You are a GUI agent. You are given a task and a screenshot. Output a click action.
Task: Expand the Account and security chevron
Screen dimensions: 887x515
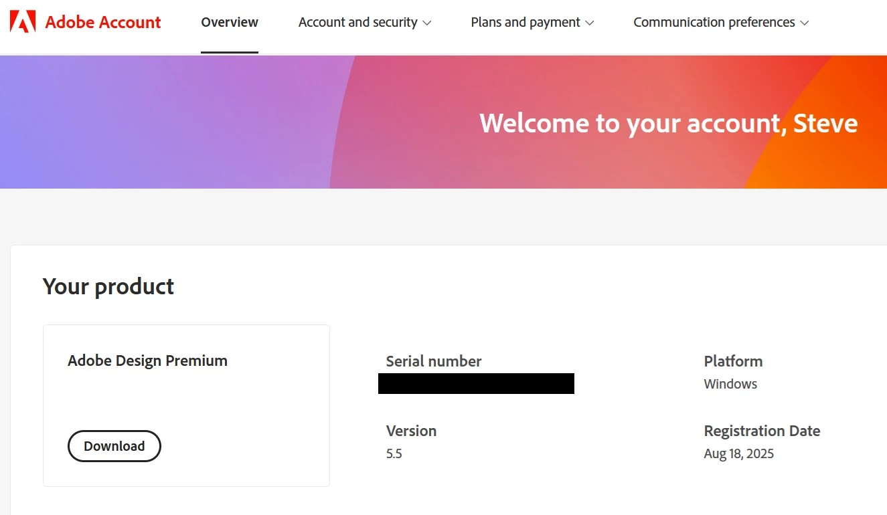(427, 23)
